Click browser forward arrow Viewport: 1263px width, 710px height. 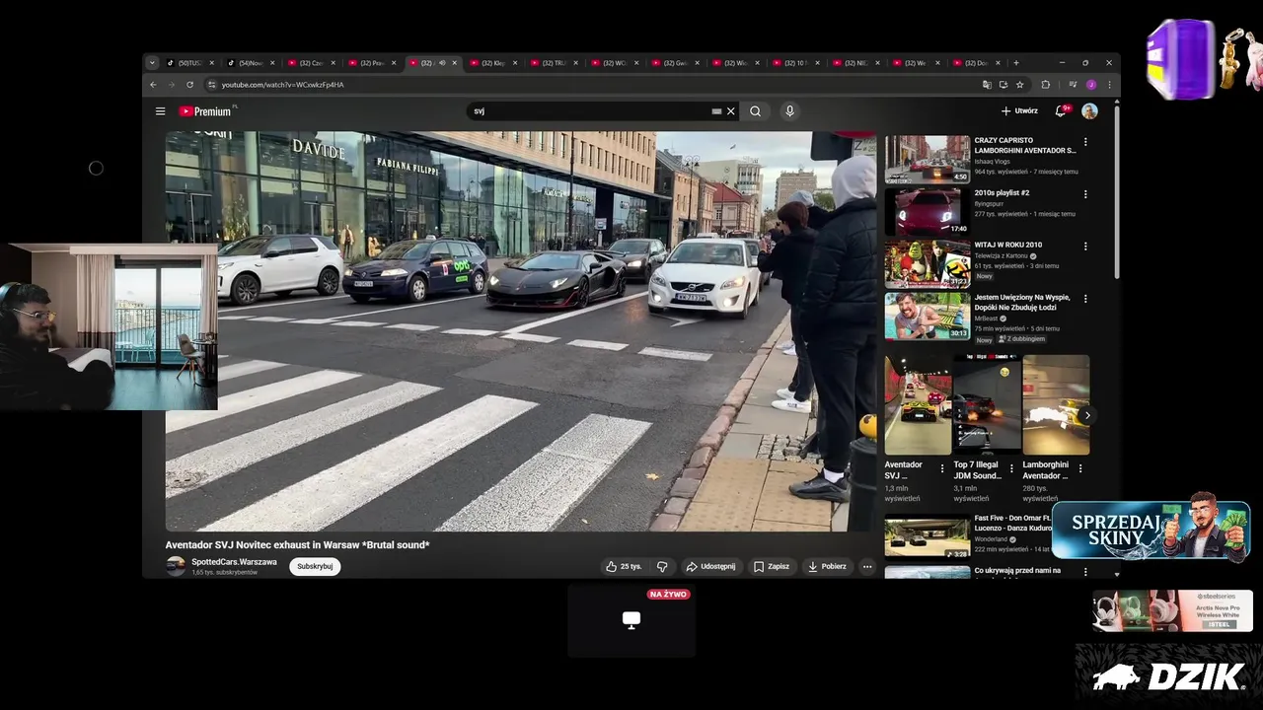172,85
